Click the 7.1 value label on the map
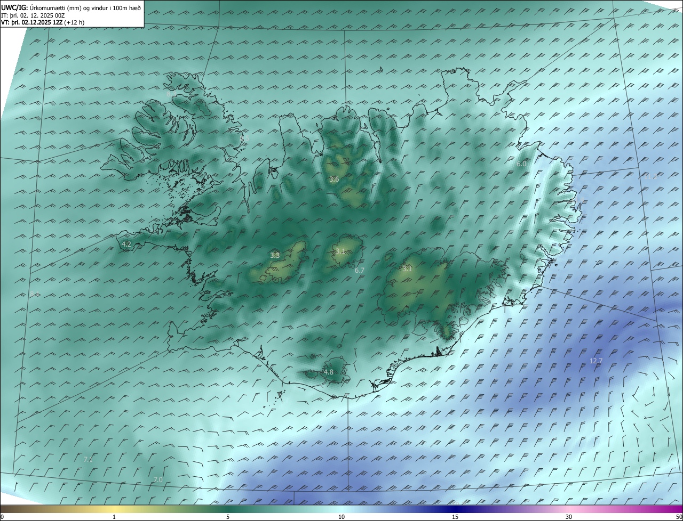 tap(89, 459)
